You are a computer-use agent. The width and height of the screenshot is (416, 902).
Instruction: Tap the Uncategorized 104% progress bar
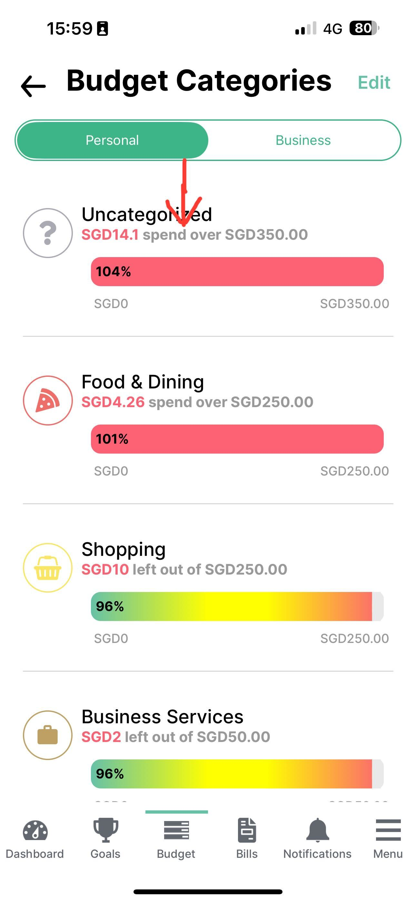[237, 272]
